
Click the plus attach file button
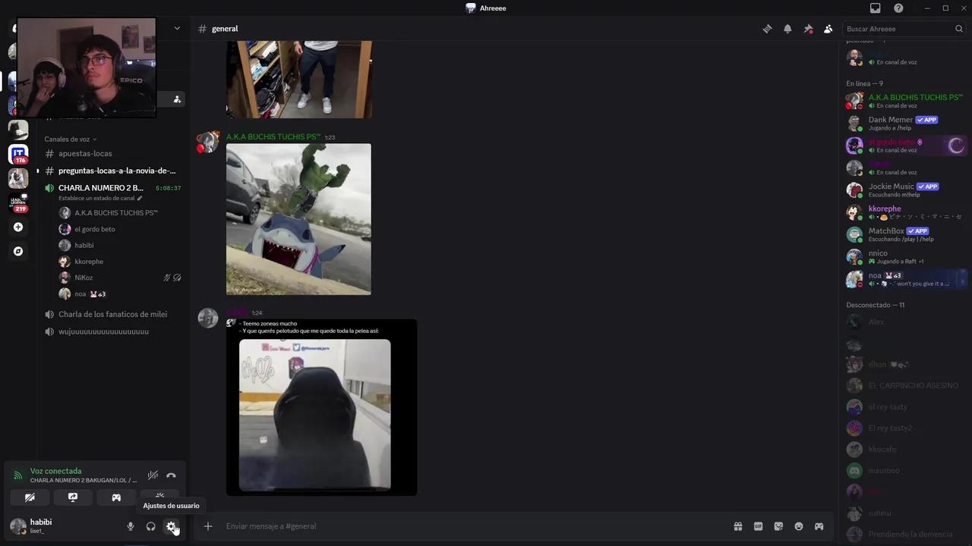point(207,526)
